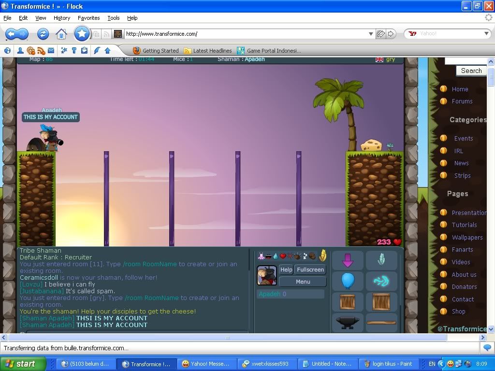495x371 pixels.
Task: Open the Edit menu
Action: pyautogui.click(x=23, y=18)
